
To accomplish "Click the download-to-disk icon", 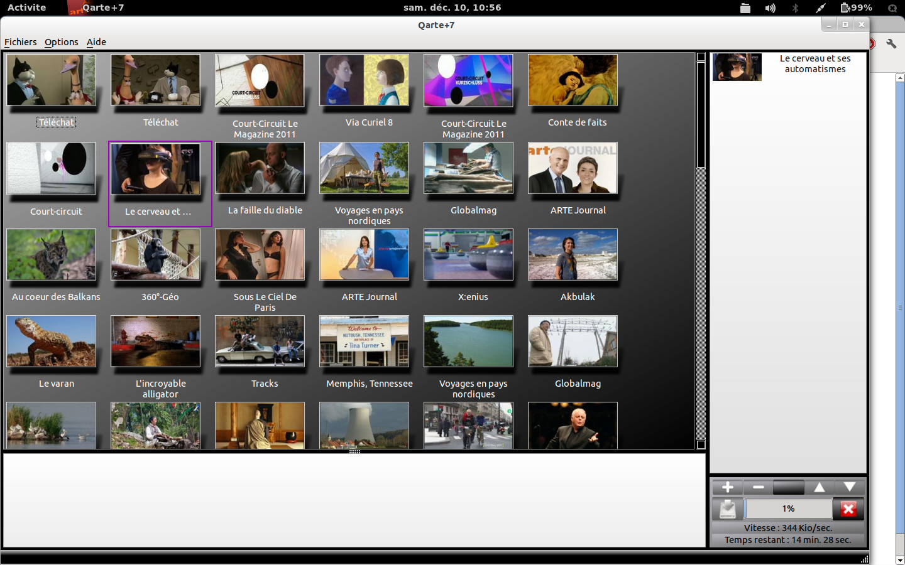I will pyautogui.click(x=727, y=509).
